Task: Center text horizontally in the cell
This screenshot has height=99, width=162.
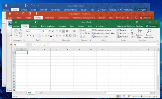Action: coord(60,36)
